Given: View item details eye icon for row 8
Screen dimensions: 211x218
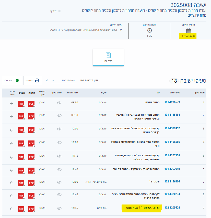Looking at the screenshot, I should [59, 195].
